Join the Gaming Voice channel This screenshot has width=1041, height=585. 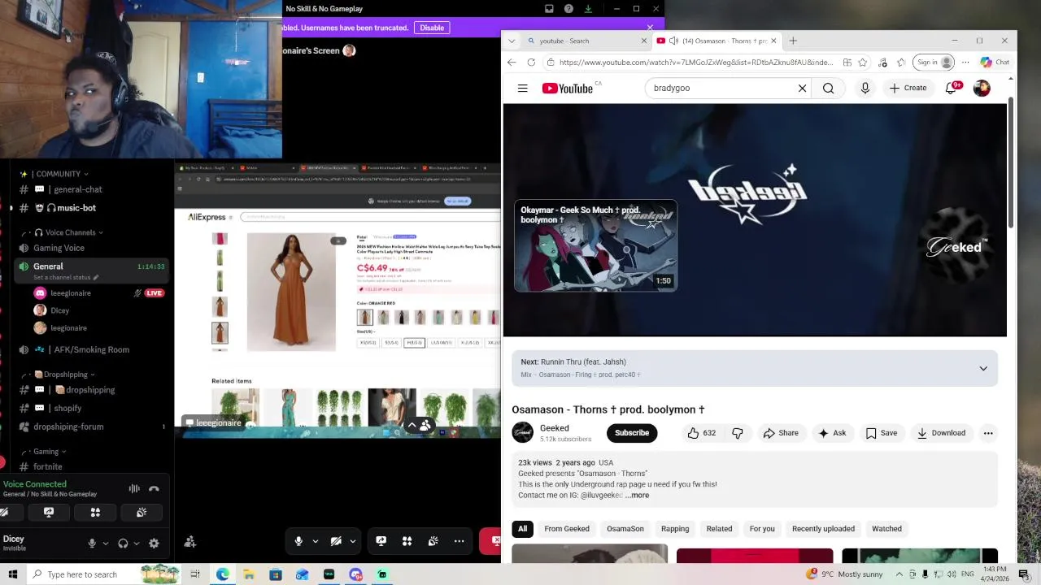click(59, 248)
